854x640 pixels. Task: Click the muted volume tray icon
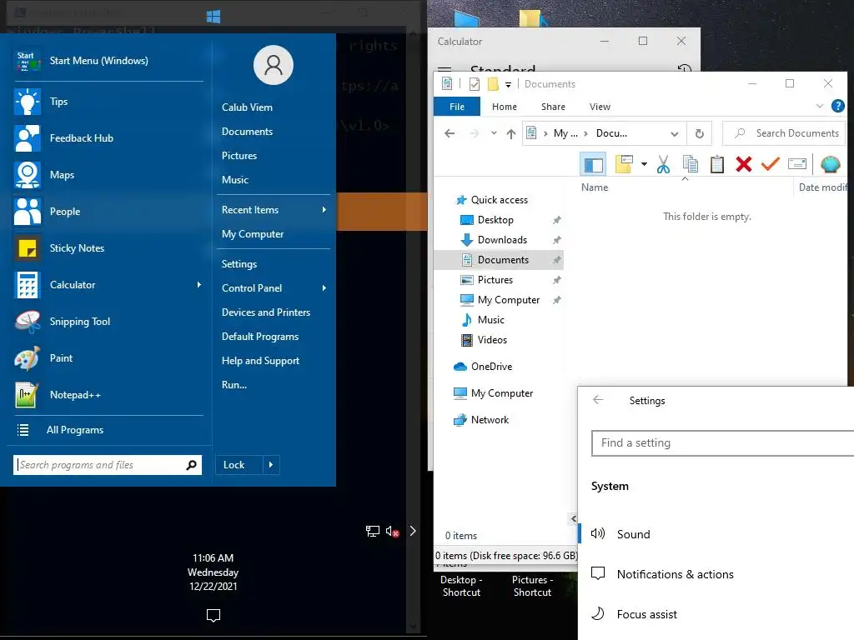(392, 531)
